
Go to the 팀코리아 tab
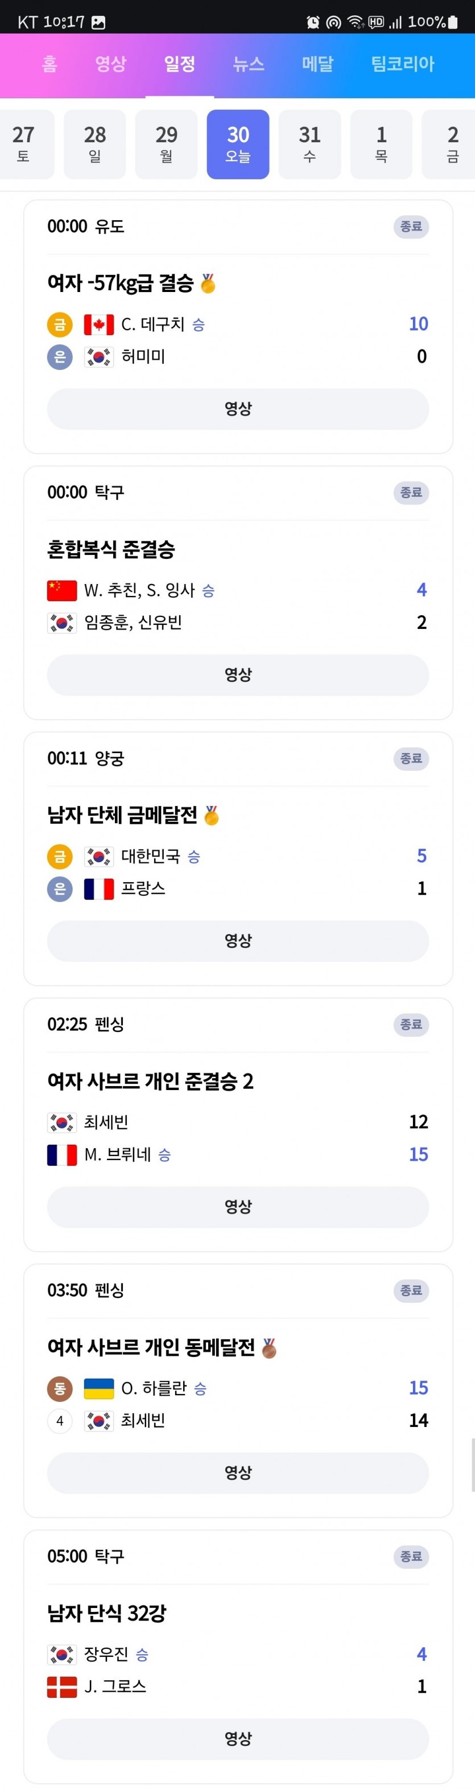tap(403, 64)
